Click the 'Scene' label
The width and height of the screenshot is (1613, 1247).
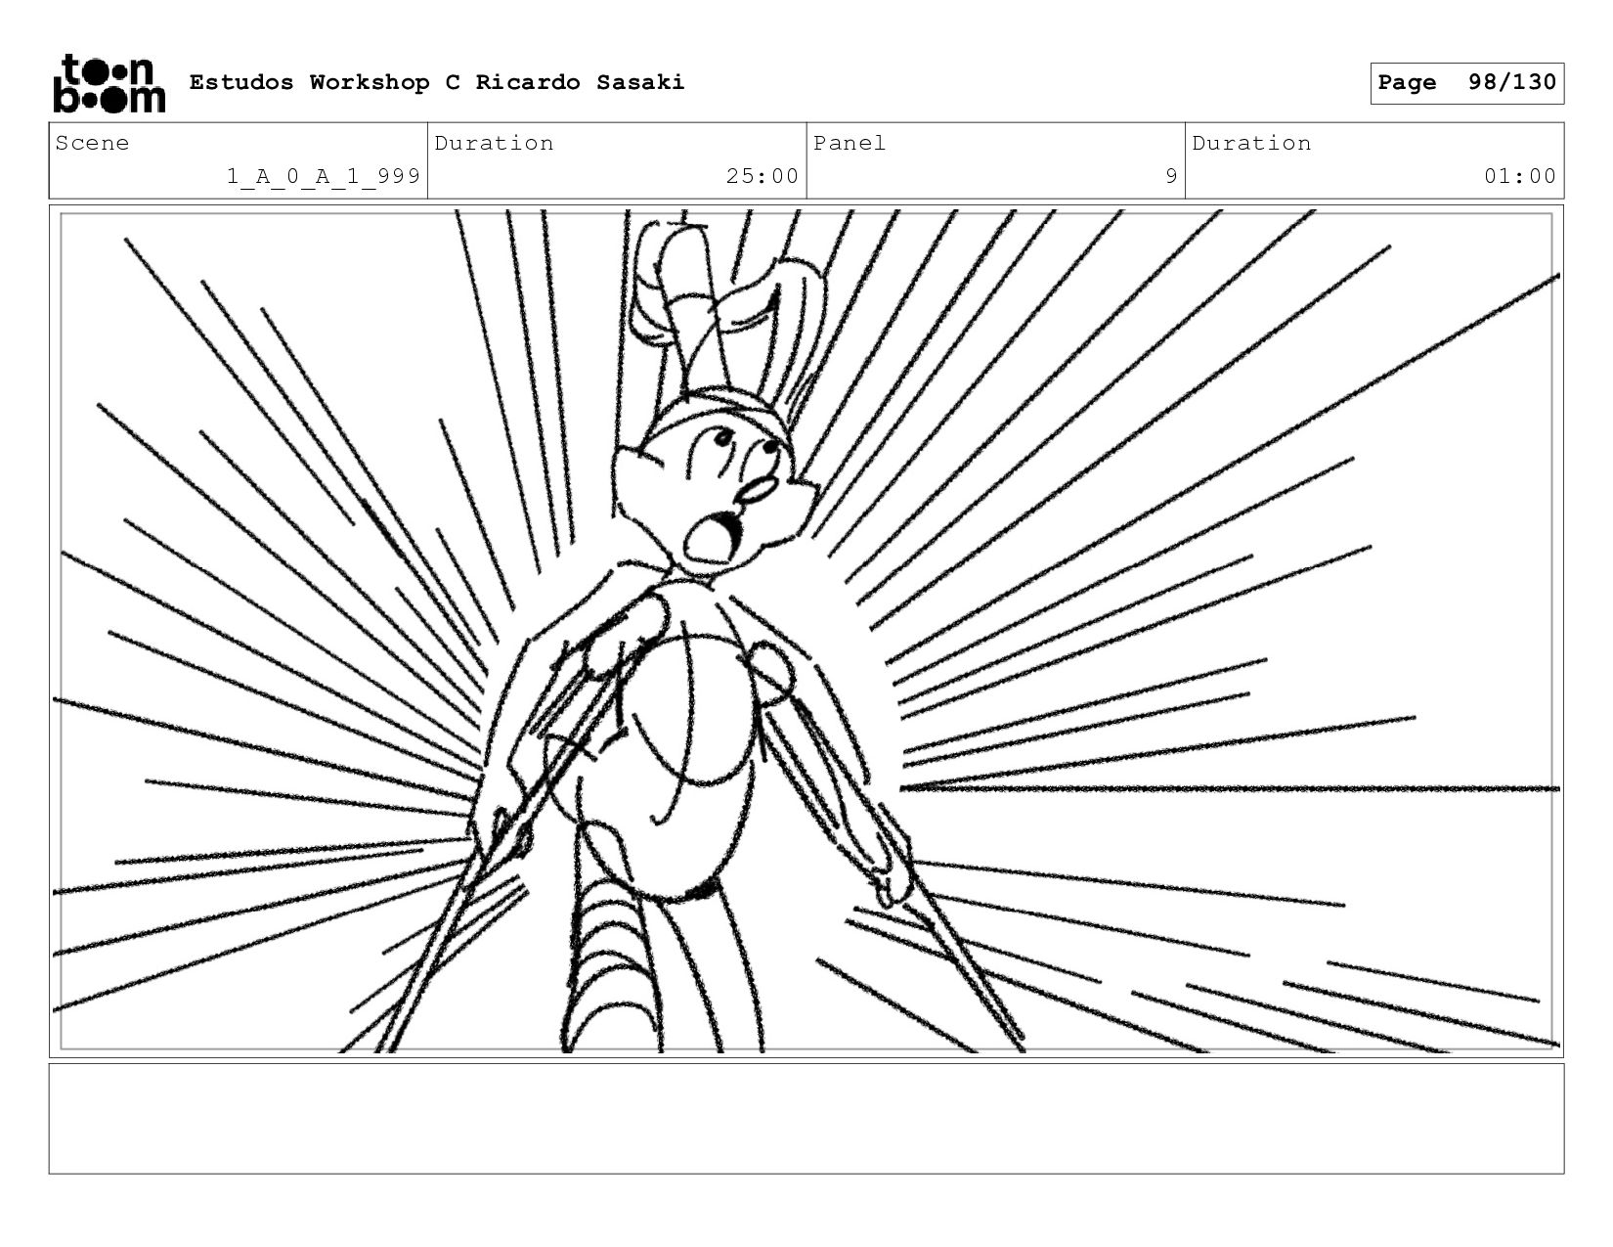92,143
